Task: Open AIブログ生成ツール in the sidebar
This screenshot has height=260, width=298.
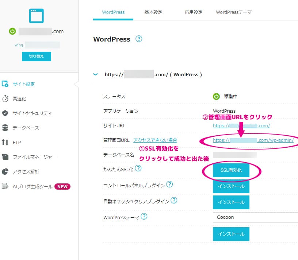Action: (x=33, y=187)
